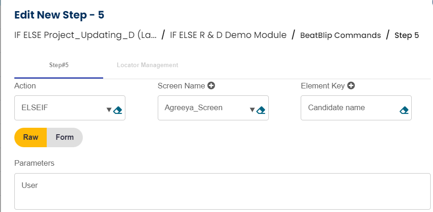Click into the Parameters text area
Image resolution: width=433 pixels, height=212 pixels.
pyautogui.click(x=222, y=191)
